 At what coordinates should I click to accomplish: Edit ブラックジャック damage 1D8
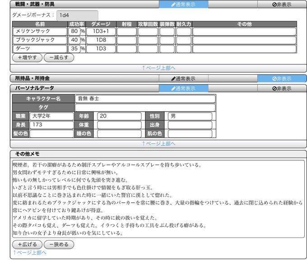[101, 40]
